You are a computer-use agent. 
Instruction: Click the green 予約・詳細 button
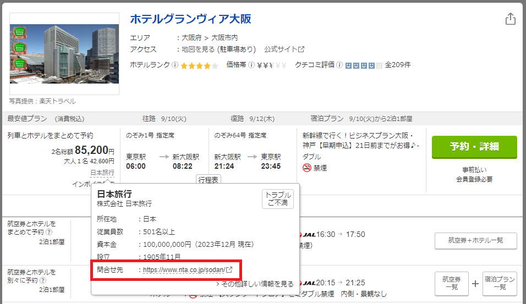pyautogui.click(x=474, y=147)
